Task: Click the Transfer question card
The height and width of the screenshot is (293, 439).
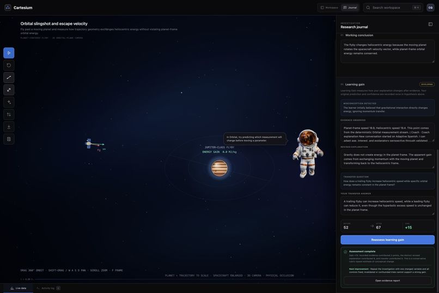Action: point(387,180)
